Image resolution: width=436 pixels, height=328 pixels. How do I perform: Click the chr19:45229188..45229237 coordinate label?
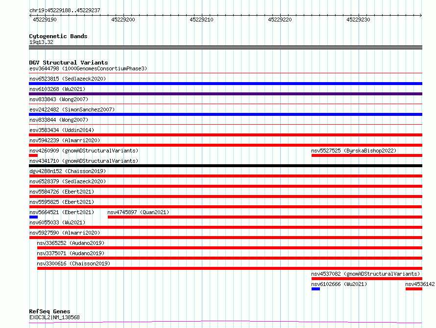65,10
